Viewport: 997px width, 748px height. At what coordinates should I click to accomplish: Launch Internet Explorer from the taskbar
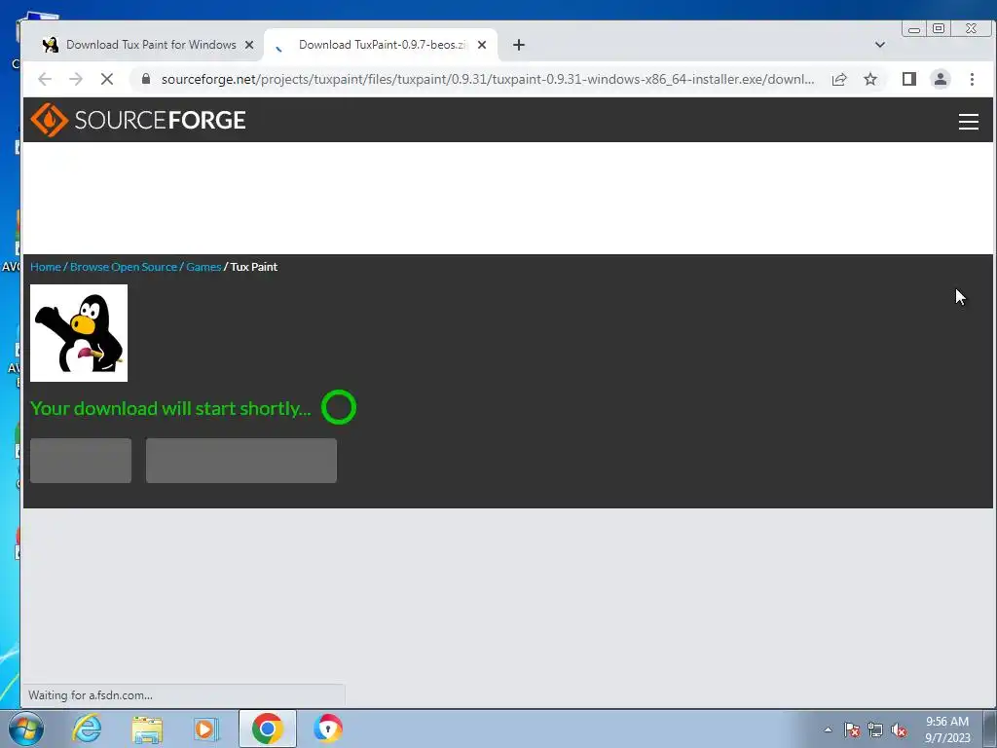(x=87, y=729)
